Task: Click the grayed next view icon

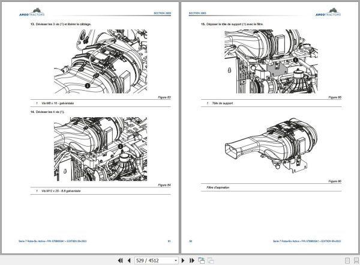Action: pos(211,260)
